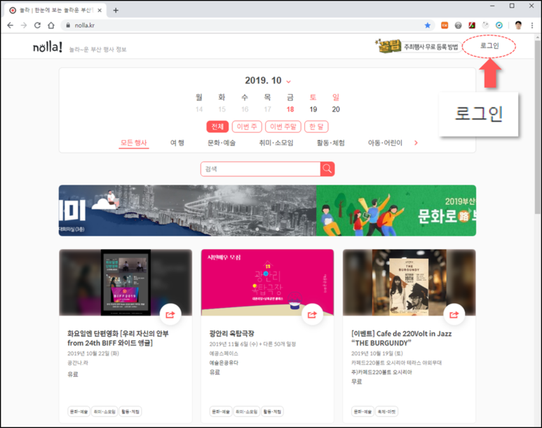
Task: Click 공간나라 venue text
Action: coord(78,363)
